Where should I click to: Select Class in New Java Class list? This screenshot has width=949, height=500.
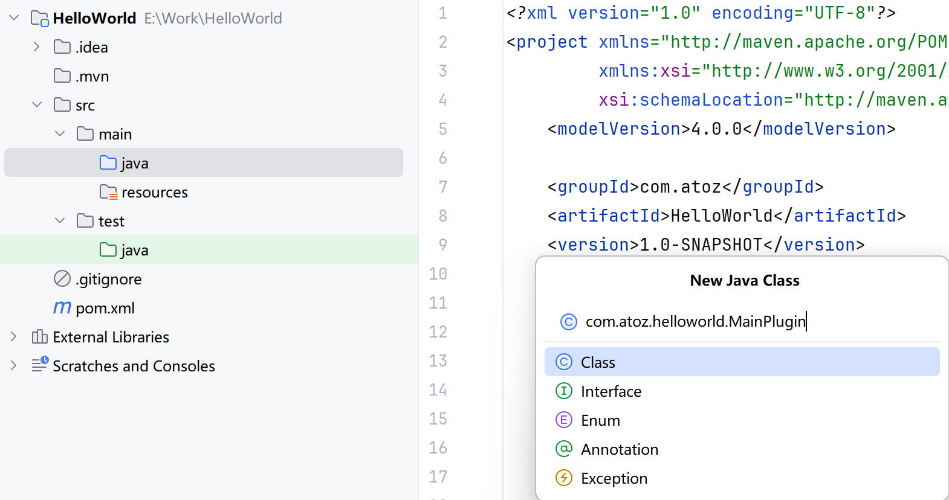tap(598, 362)
